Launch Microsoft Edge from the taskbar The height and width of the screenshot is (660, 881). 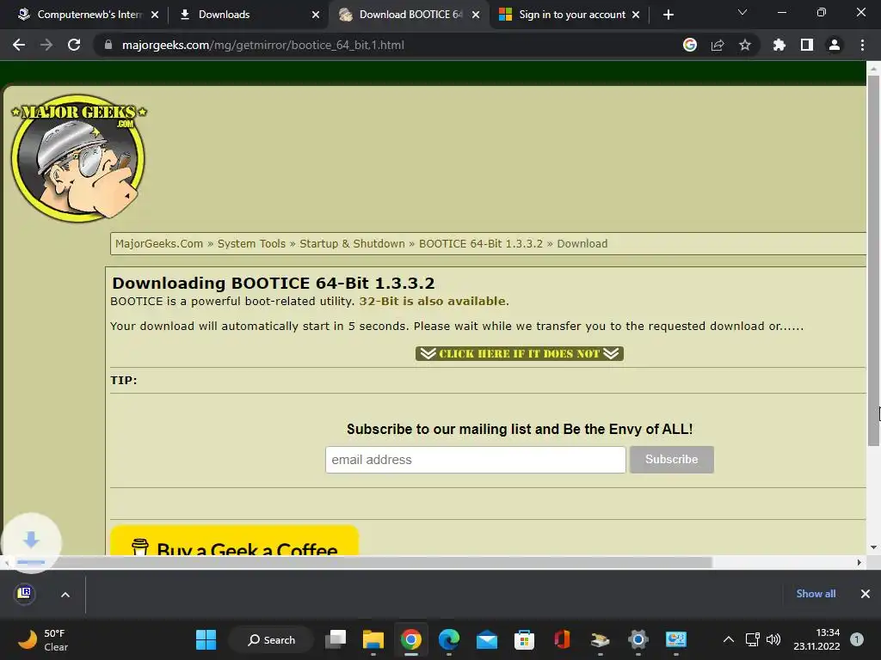point(448,639)
